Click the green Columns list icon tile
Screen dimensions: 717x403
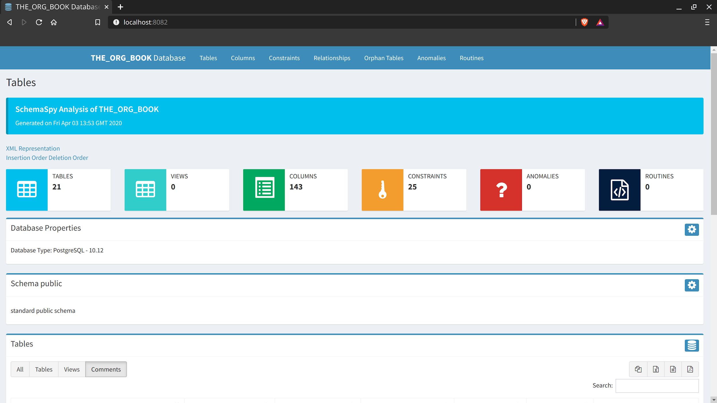coord(264,190)
